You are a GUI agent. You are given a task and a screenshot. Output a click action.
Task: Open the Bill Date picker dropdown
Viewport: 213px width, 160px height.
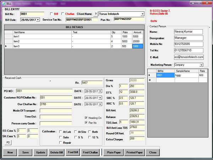click(38, 20)
